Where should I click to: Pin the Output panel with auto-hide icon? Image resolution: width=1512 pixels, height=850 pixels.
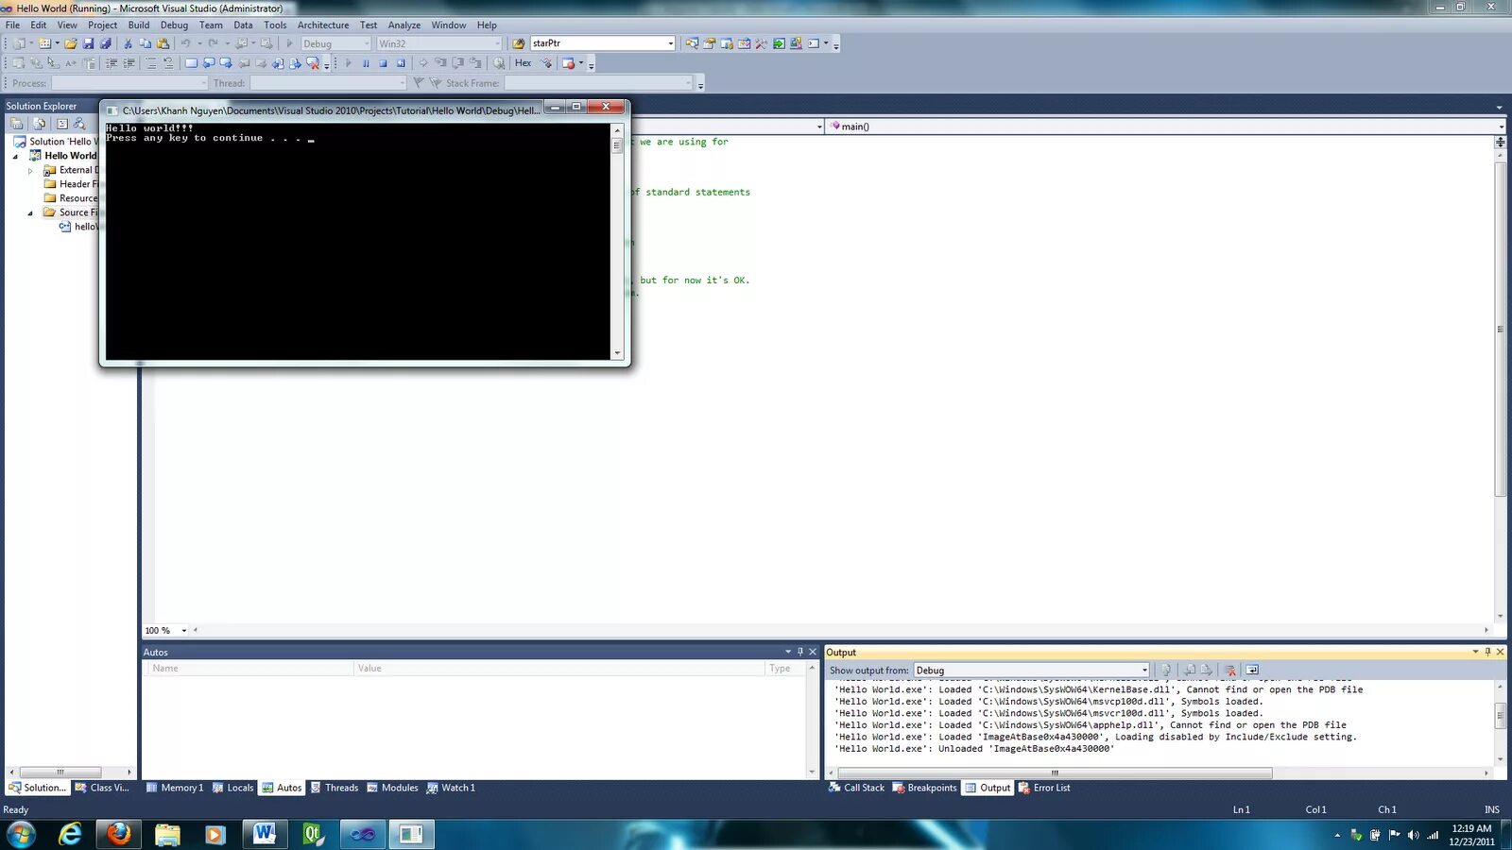[1487, 652]
